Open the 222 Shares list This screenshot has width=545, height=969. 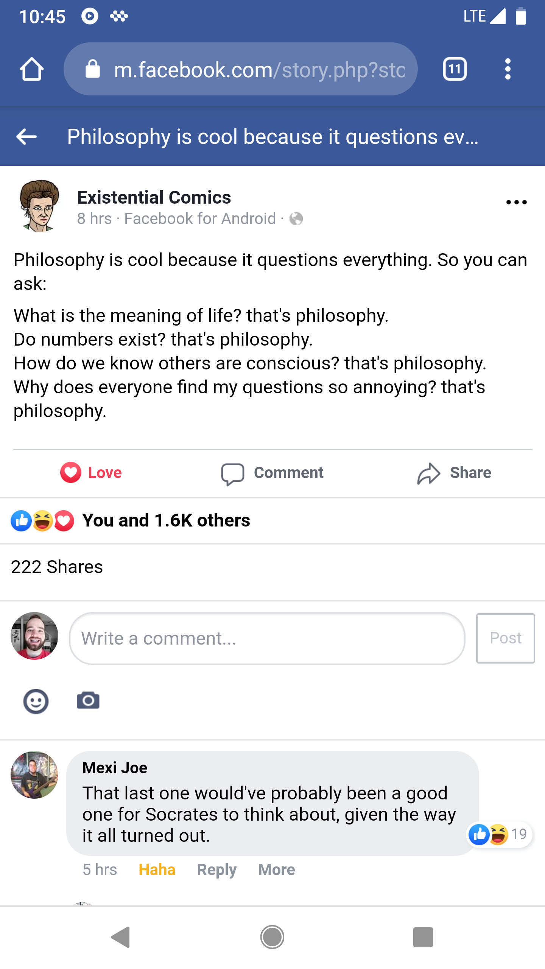point(57,567)
